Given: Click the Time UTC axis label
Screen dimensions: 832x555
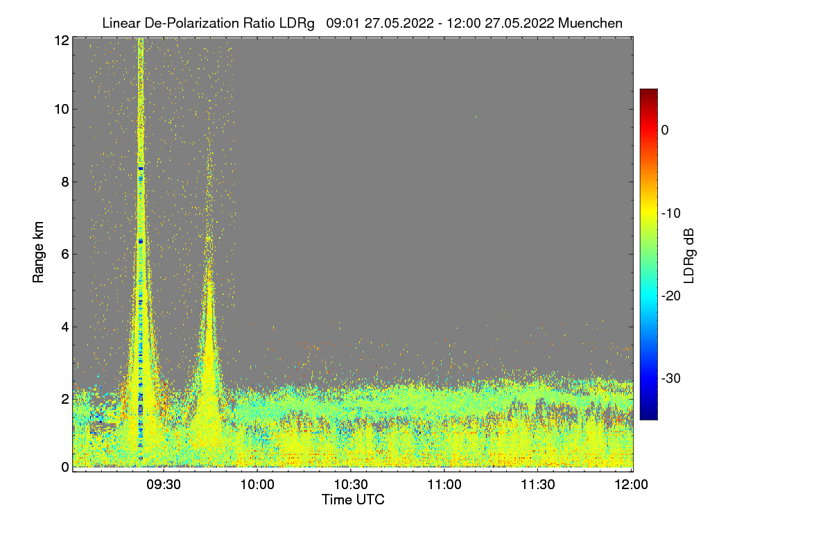Looking at the screenshot, I should pyautogui.click(x=353, y=499).
